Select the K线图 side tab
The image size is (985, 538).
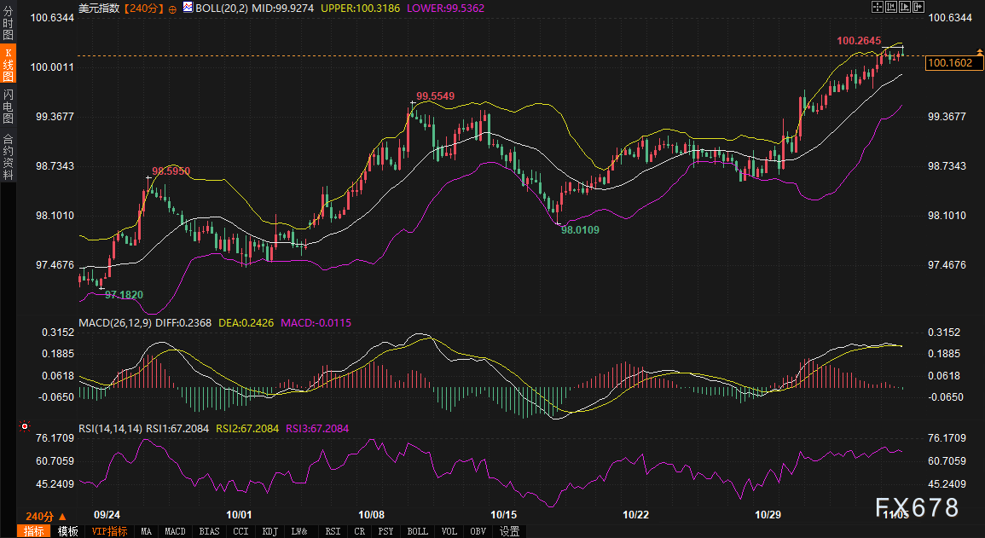pyautogui.click(x=8, y=64)
